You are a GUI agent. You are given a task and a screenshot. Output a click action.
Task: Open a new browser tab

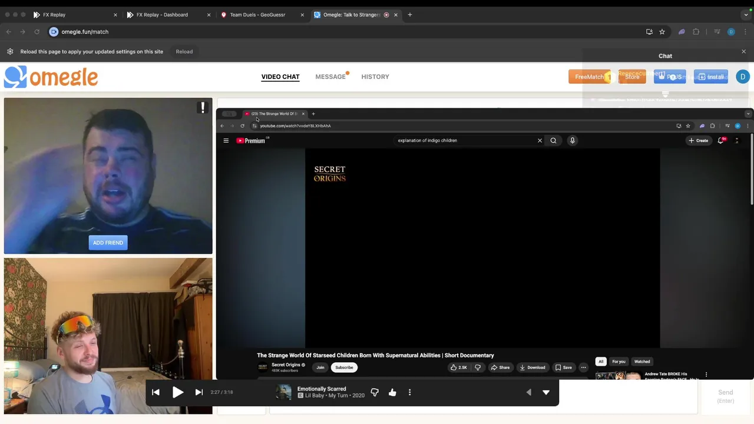click(410, 15)
